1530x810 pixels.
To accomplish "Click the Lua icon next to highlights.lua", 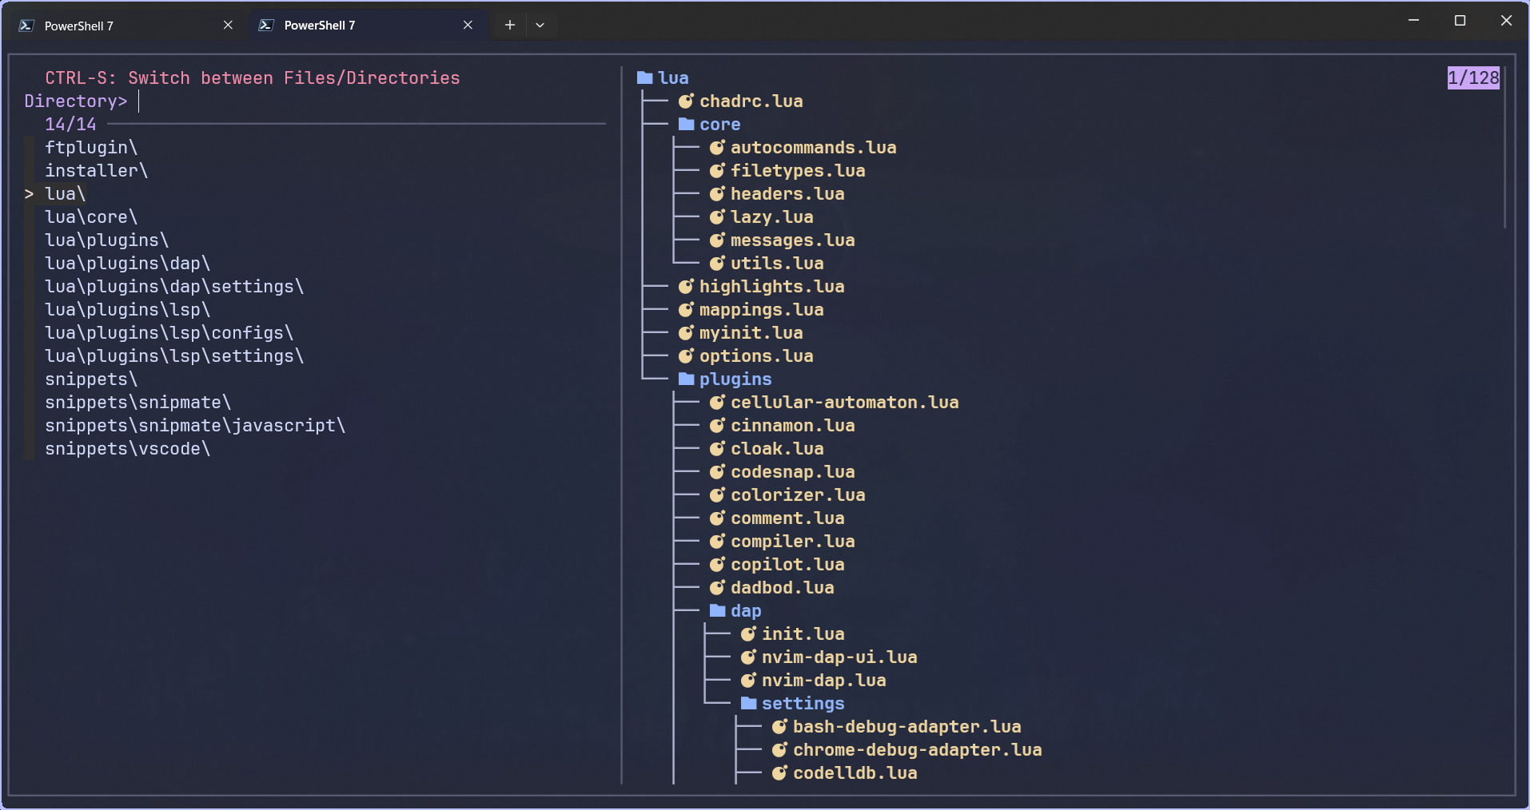I will click(x=684, y=287).
